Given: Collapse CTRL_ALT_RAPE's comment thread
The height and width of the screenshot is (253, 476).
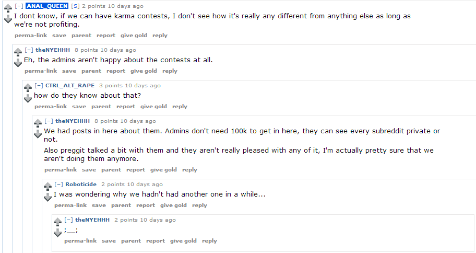Looking at the screenshot, I should coord(39,86).
